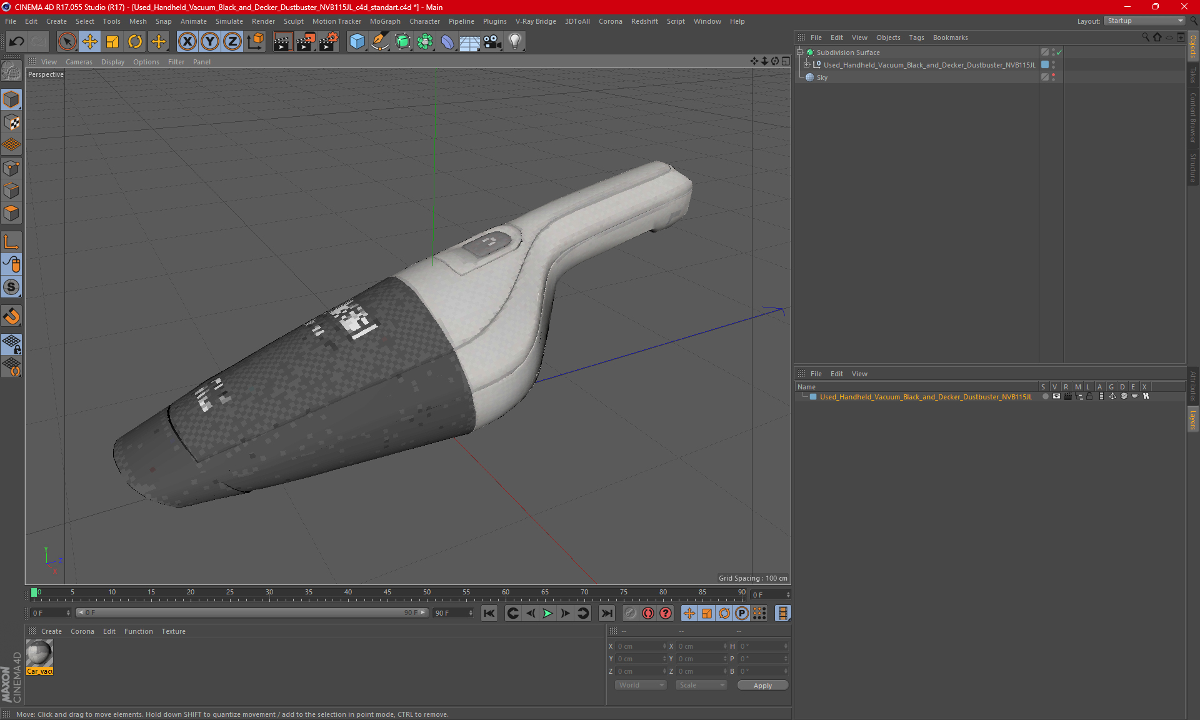Add a Cube primitive object
Viewport: 1200px width, 720px height.
click(x=357, y=42)
